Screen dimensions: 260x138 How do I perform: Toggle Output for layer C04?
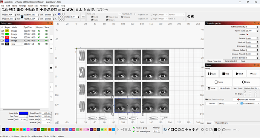(39, 31)
